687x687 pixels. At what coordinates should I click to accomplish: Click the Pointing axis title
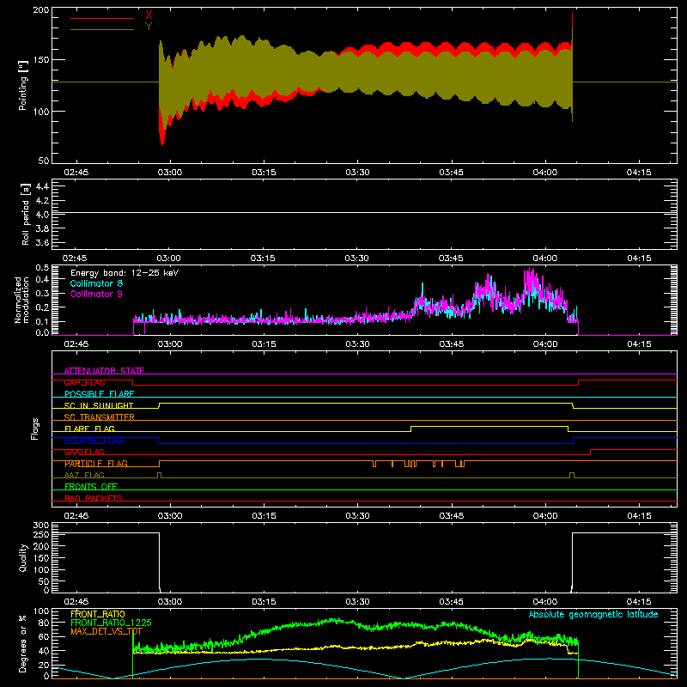(x=23, y=85)
